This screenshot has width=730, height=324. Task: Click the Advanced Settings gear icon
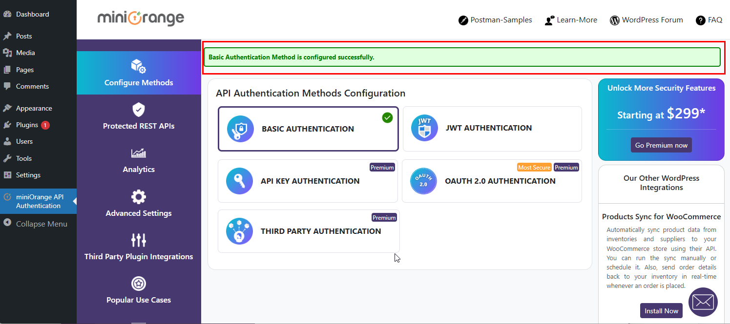pos(139,197)
